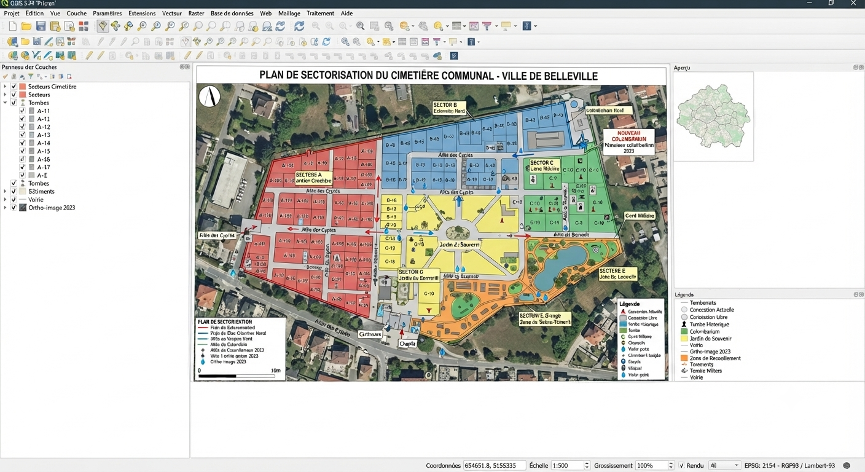Uncheck the A-14 tomb category
Screen dimensions: 865x472
[x=23, y=143]
